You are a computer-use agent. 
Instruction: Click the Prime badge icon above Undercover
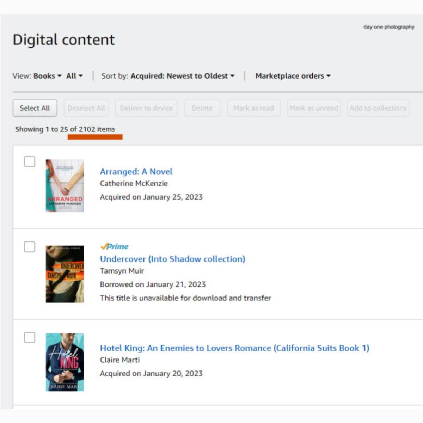[114, 246]
